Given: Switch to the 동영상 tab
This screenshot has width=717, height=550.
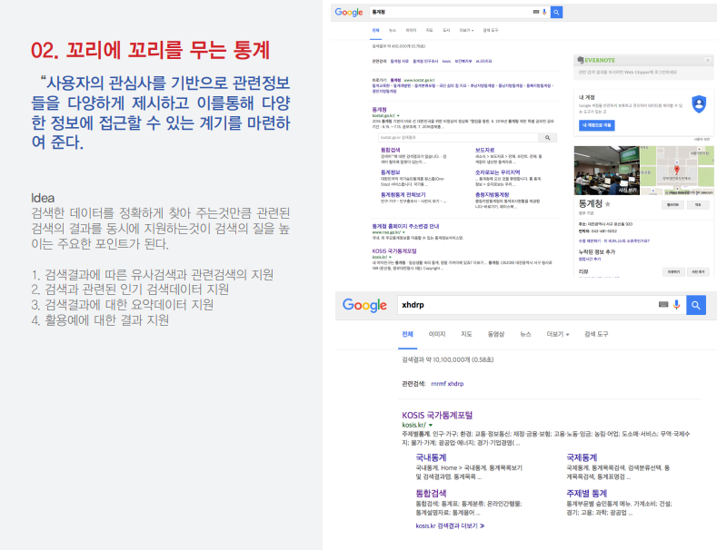Looking at the screenshot, I should click(495, 334).
